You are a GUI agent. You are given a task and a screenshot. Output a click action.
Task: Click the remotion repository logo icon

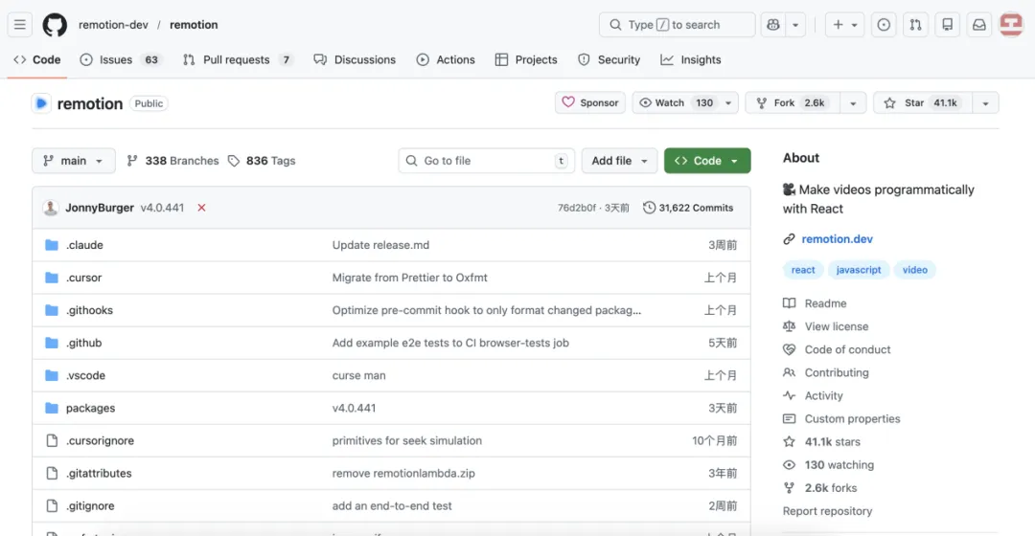click(x=41, y=103)
